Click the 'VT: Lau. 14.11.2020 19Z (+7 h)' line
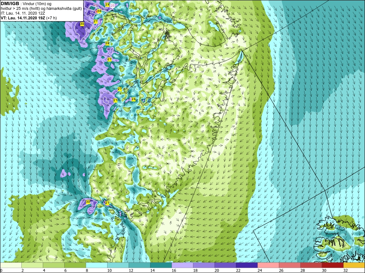This screenshot has width=365, height=273. pos(28,18)
